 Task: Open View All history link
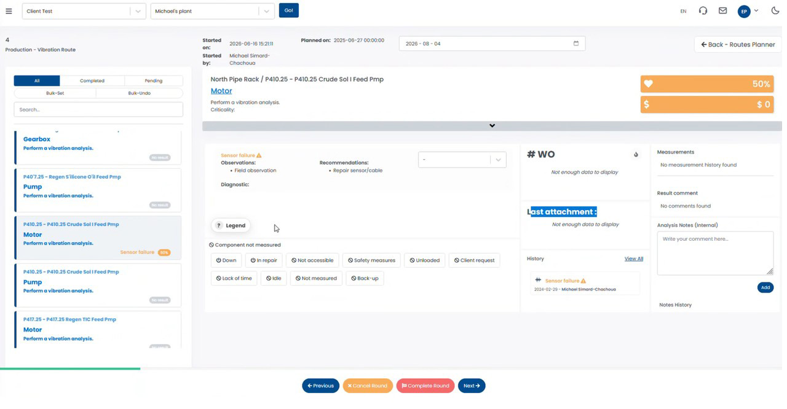tap(634, 259)
